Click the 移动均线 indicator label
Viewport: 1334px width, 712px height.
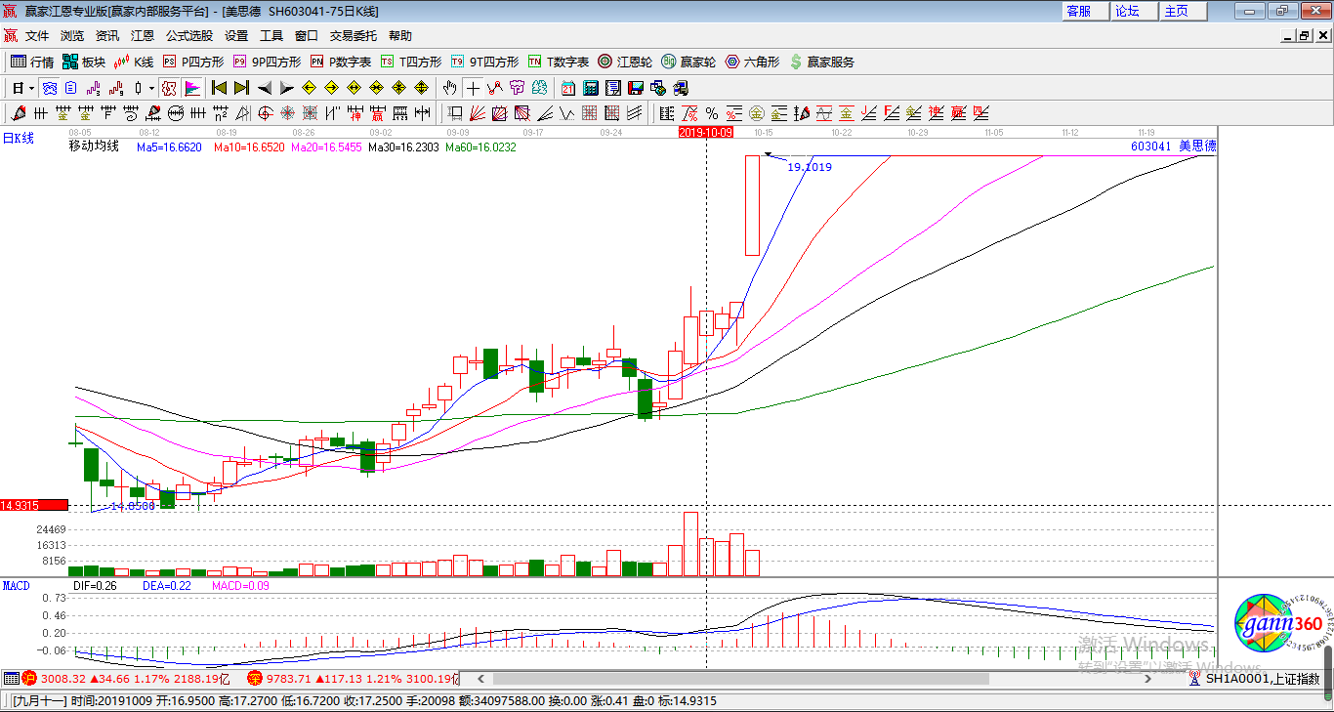(x=94, y=147)
